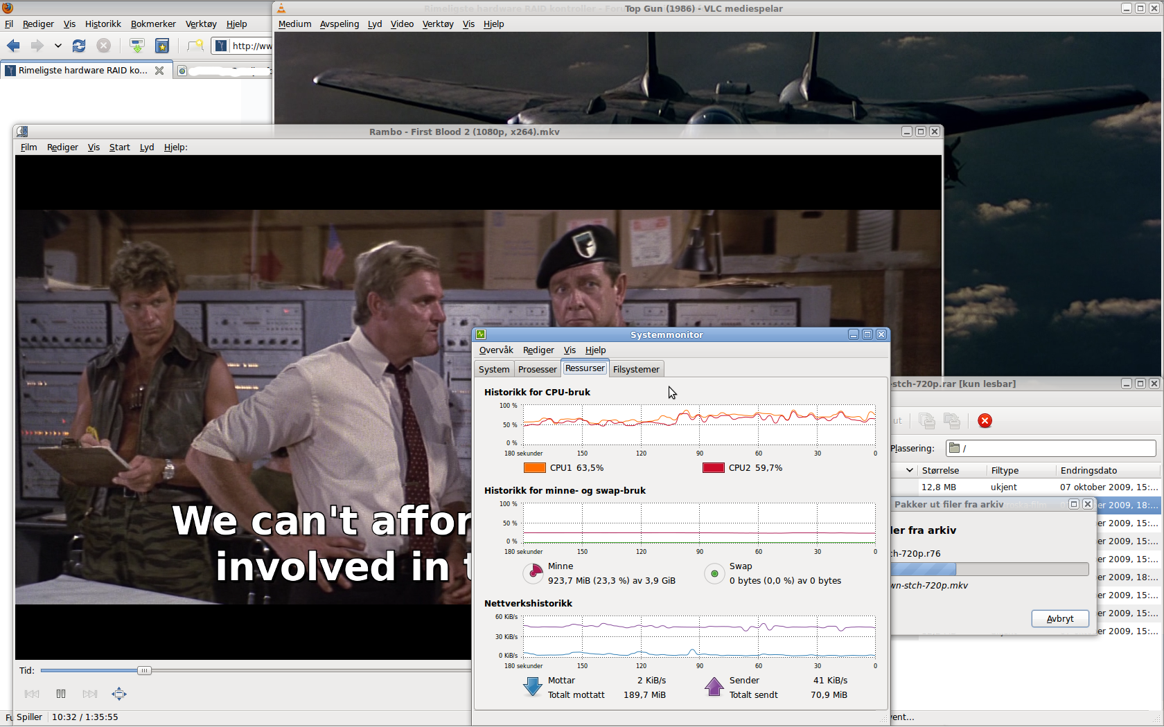The height and width of the screenshot is (727, 1164).
Task: Switch to the Filsystemer tab
Action: tap(636, 370)
